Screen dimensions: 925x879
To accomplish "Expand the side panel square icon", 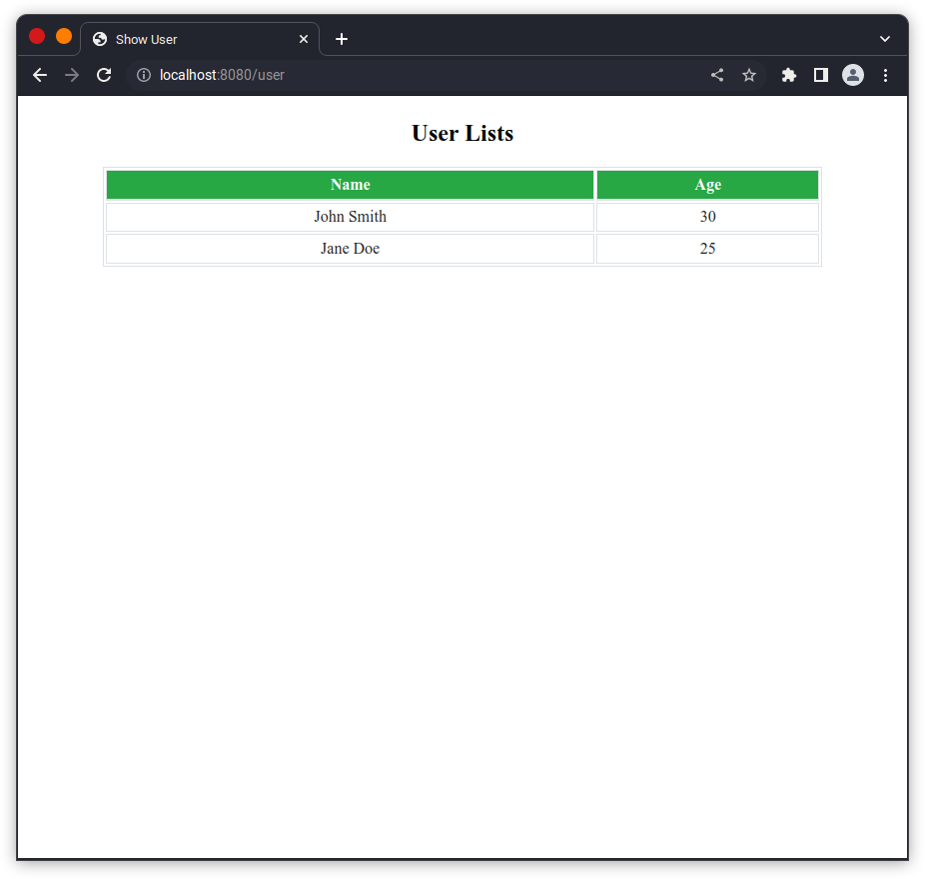I will pos(820,75).
